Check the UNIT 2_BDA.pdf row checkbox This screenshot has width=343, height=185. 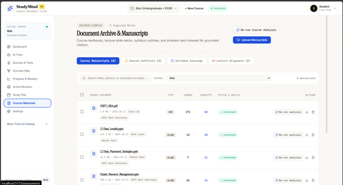pyautogui.click(x=82, y=112)
